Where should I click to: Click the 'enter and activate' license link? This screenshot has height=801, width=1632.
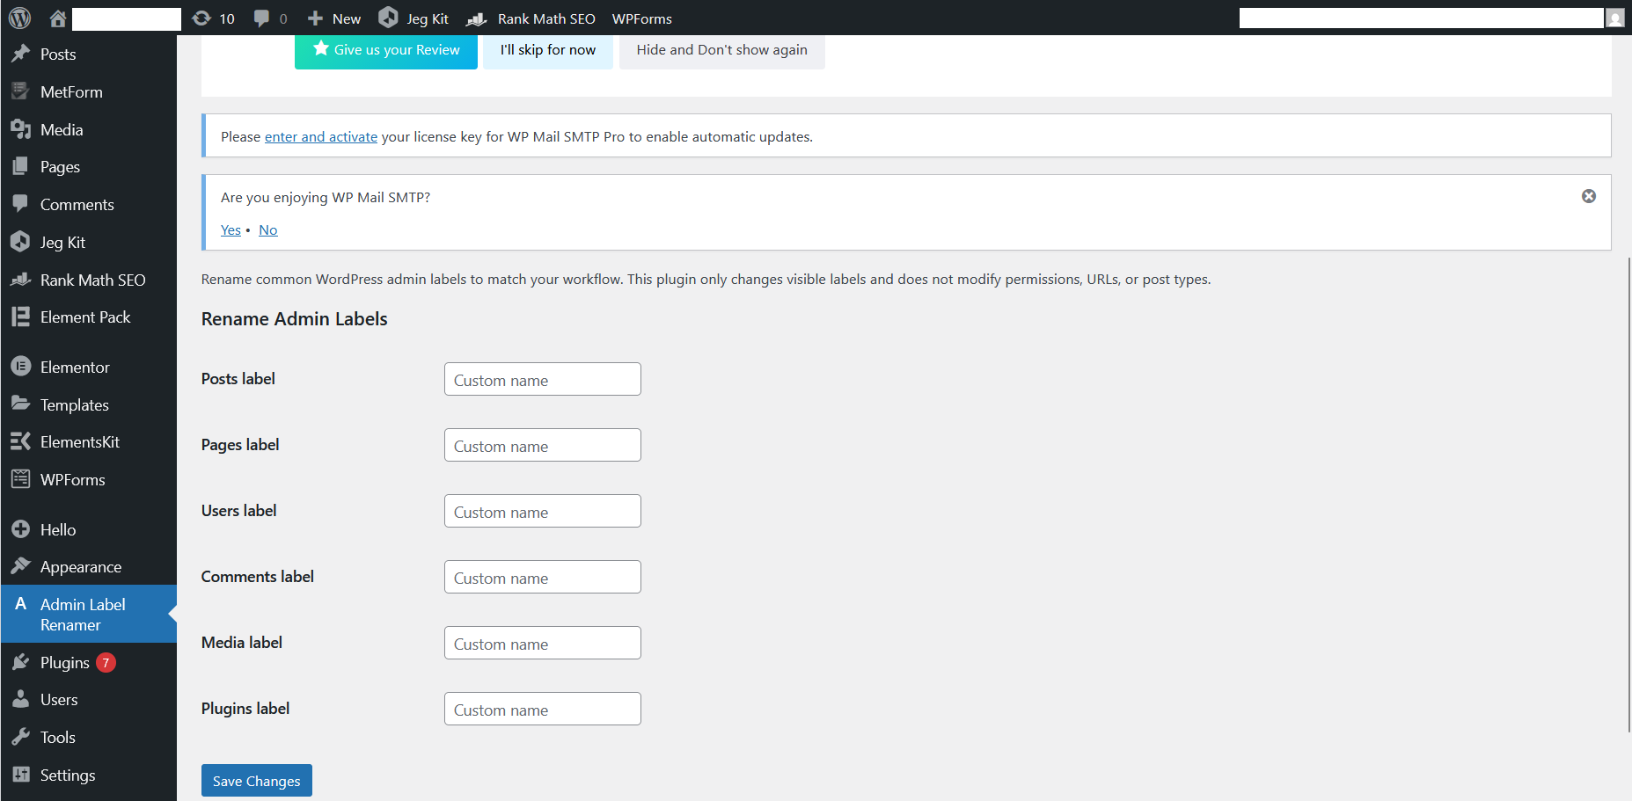point(321,136)
